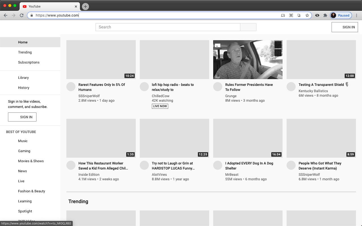Click the install app icon in address bar

[299, 16]
